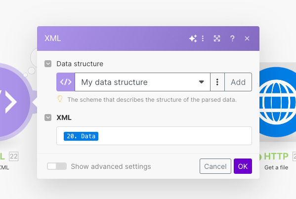
Task: Click the scheme description hint text
Action: click(x=152, y=100)
